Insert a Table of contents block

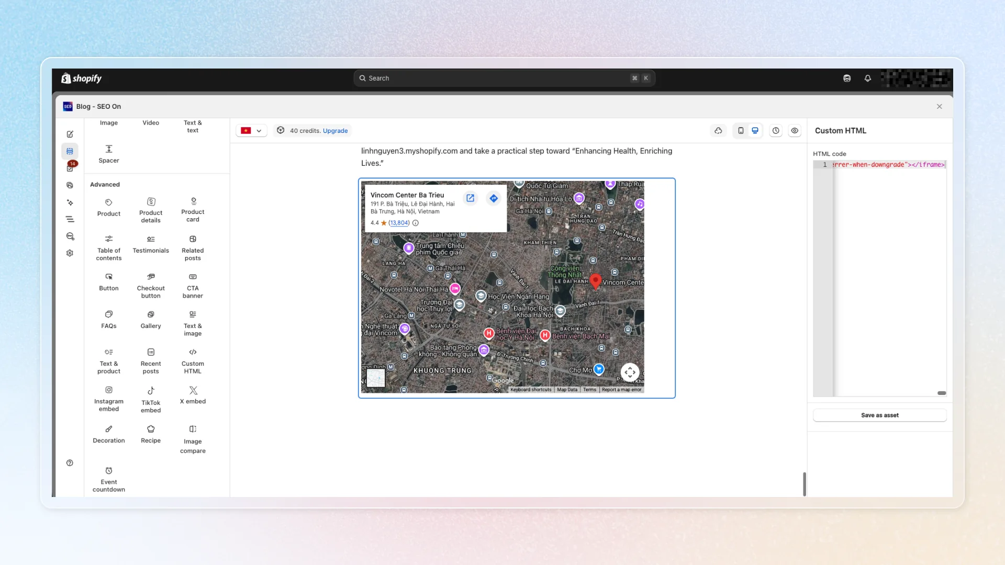pos(109,248)
